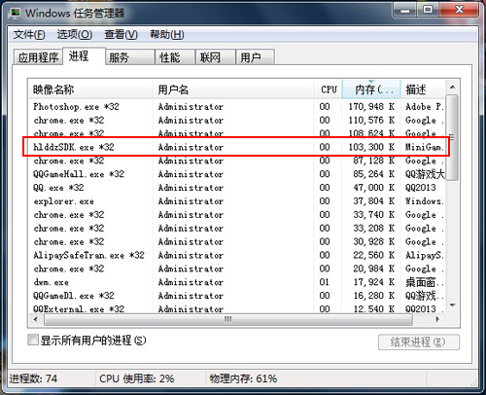Click the 33,208 K memory value

point(373,229)
